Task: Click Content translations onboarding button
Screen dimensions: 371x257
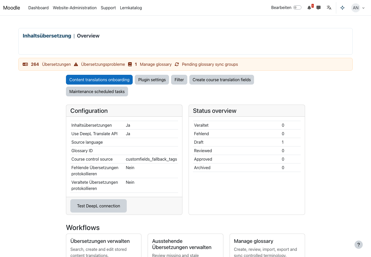Action: coord(99,80)
